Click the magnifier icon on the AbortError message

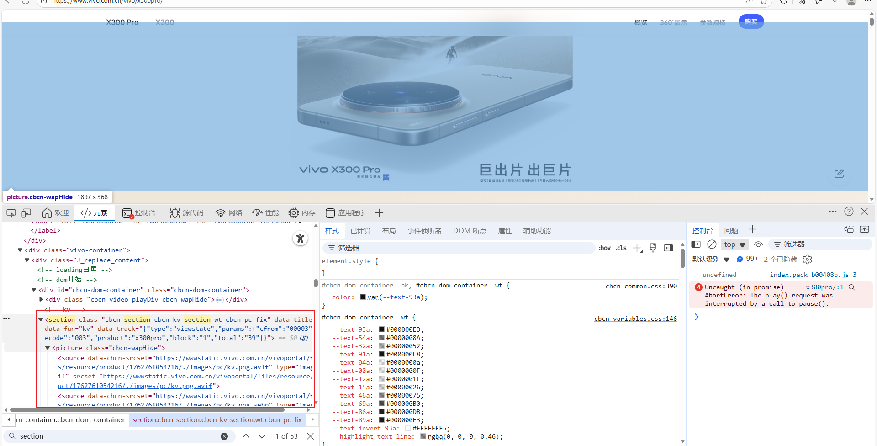point(852,287)
